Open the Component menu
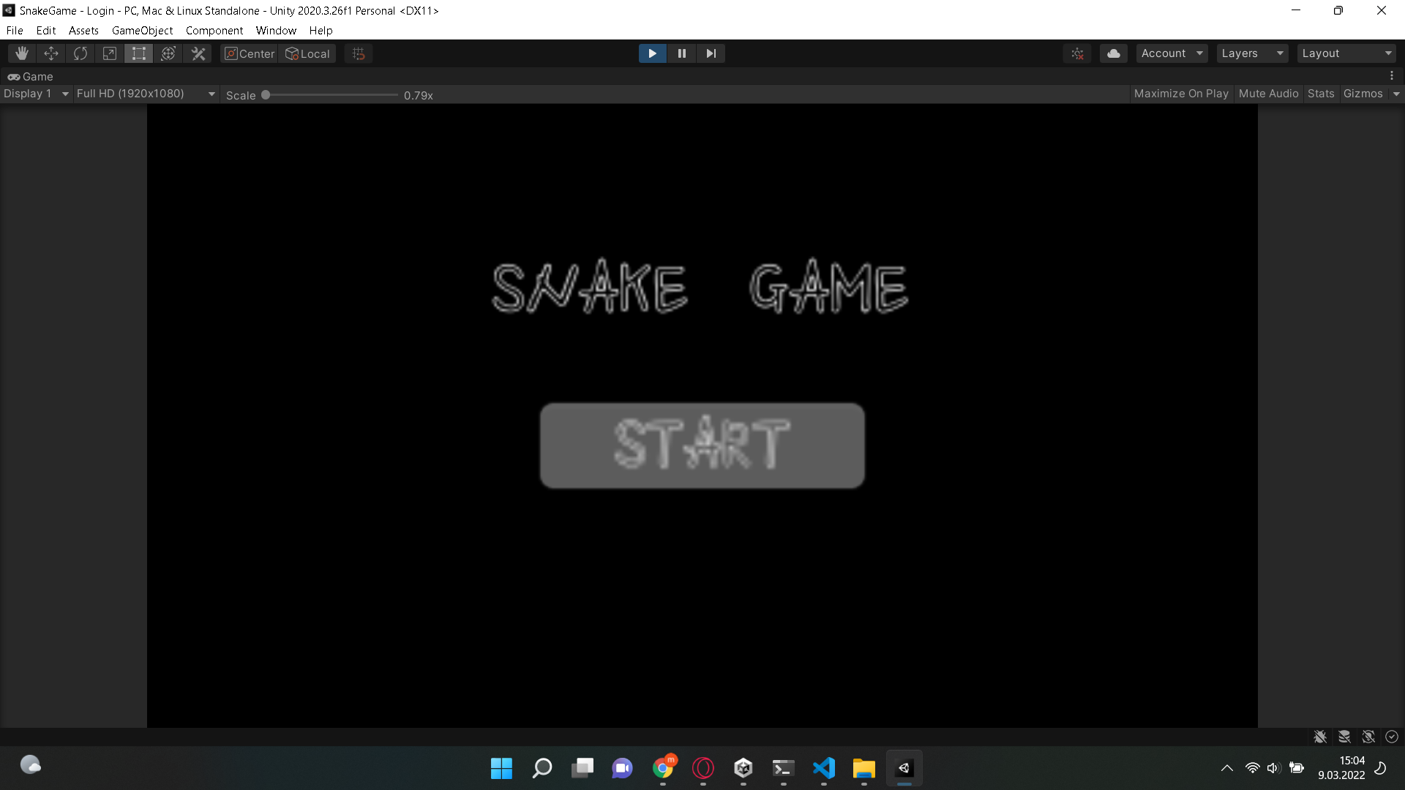This screenshot has width=1405, height=790. coord(214,30)
